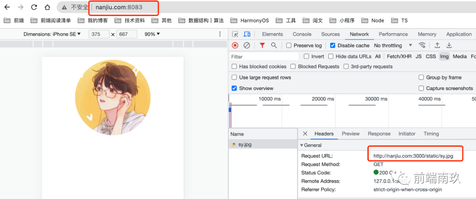
Task: Check the 3rd-party requests checkbox
Action: pos(346,66)
